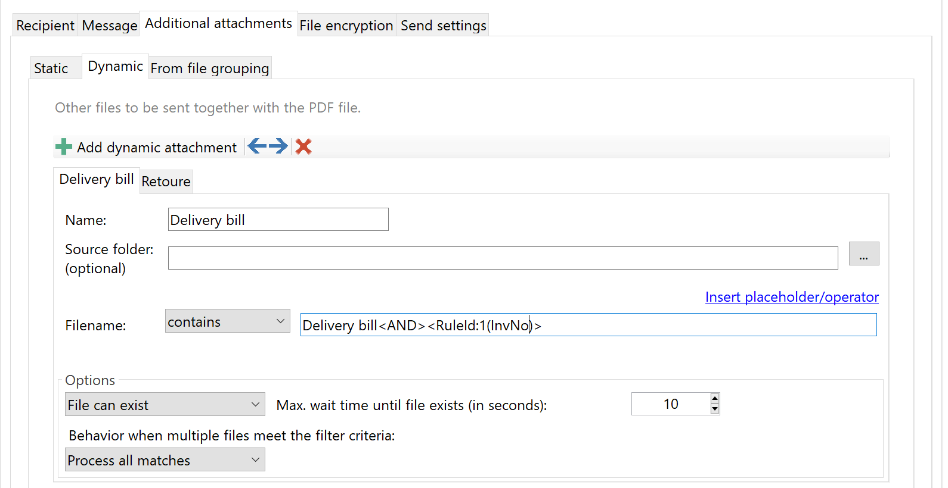The height and width of the screenshot is (488, 948).
Task: Open the Retoure attachment tab
Action: click(x=166, y=181)
